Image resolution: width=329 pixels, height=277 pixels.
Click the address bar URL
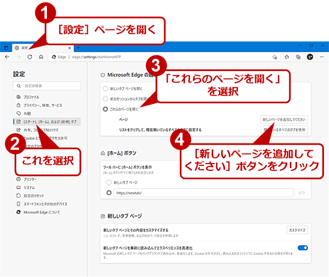(x=97, y=57)
